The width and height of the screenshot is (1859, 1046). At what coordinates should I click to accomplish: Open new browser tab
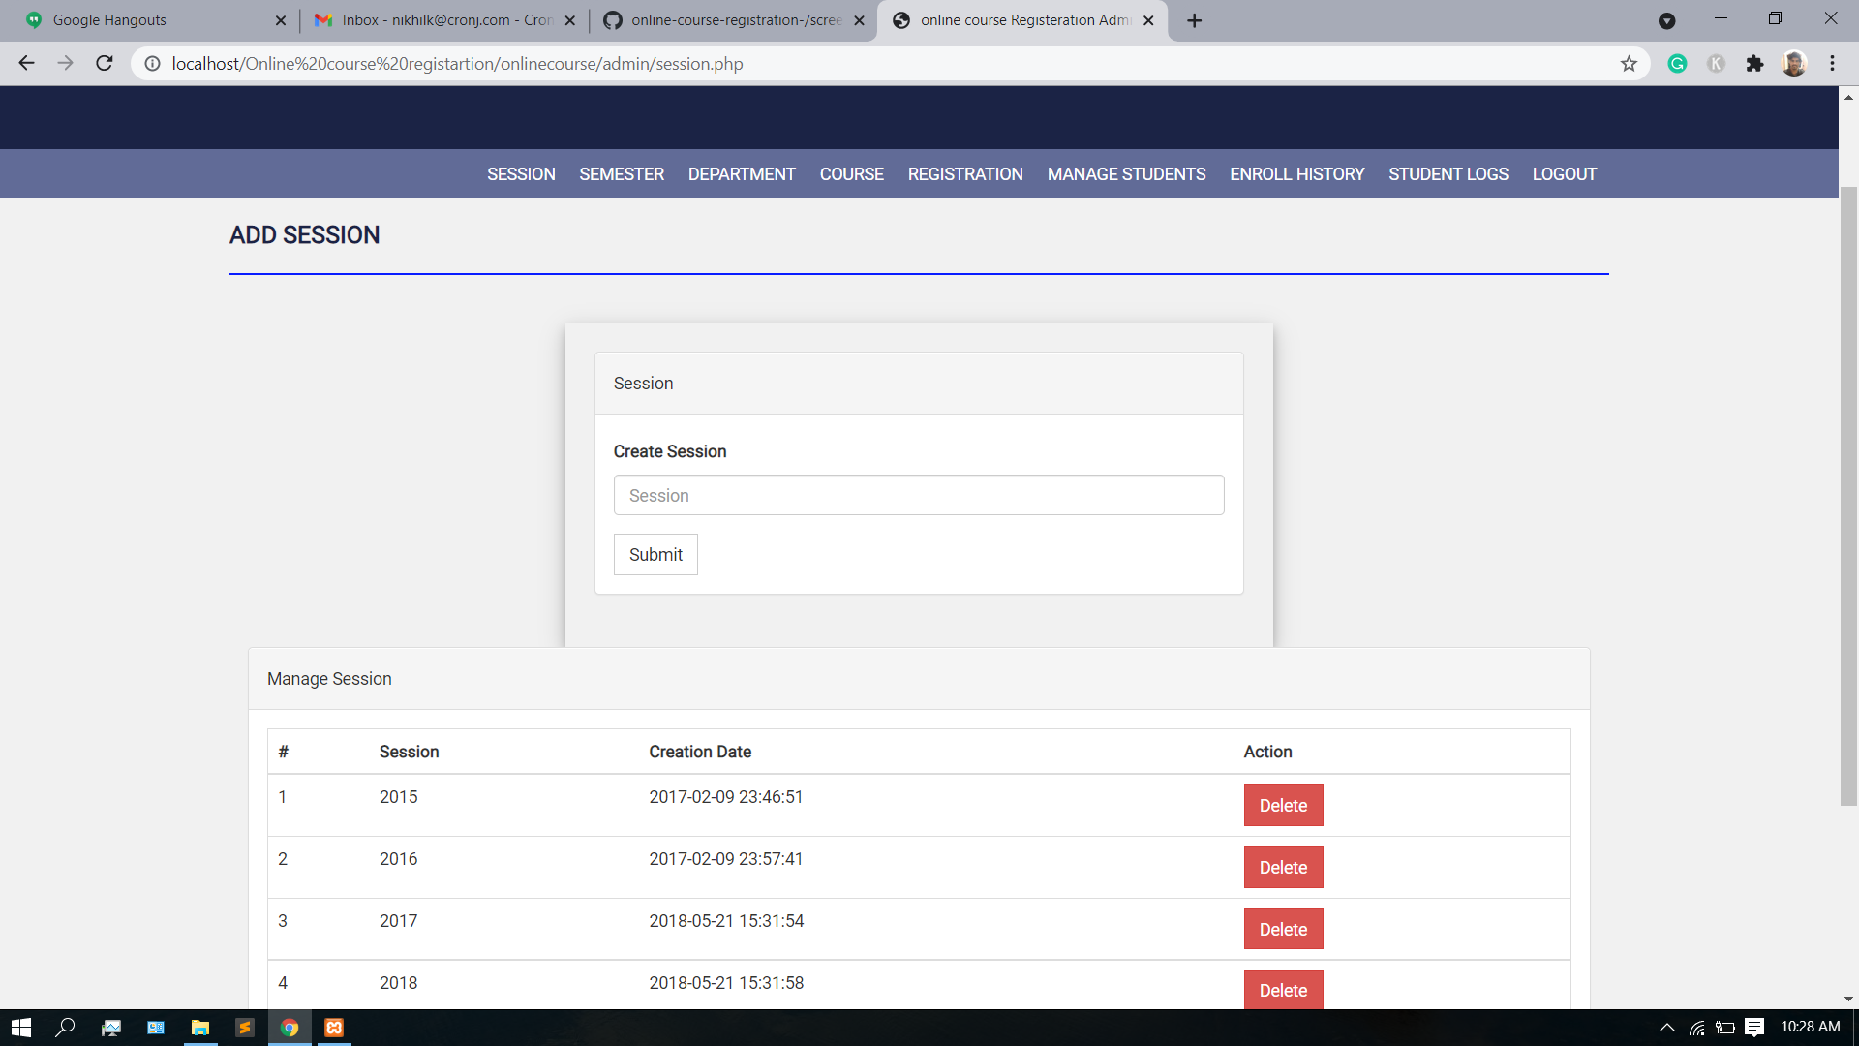click(x=1194, y=20)
